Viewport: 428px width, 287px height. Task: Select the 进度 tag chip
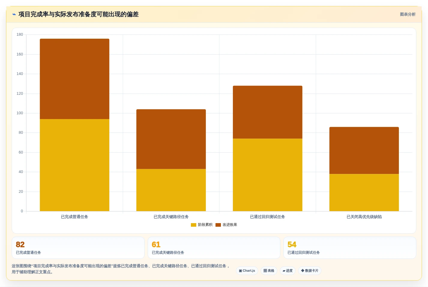(x=288, y=271)
